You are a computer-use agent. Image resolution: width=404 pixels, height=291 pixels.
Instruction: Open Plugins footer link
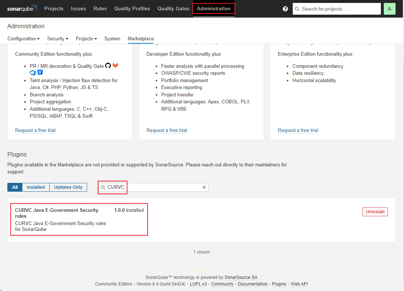(x=279, y=284)
